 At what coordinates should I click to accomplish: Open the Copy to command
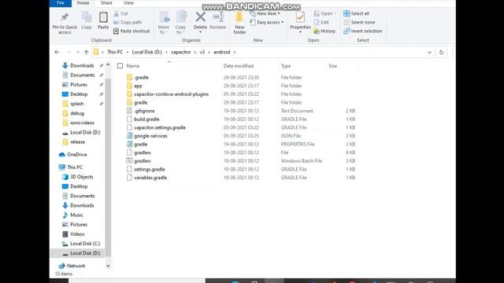pyautogui.click(x=180, y=23)
